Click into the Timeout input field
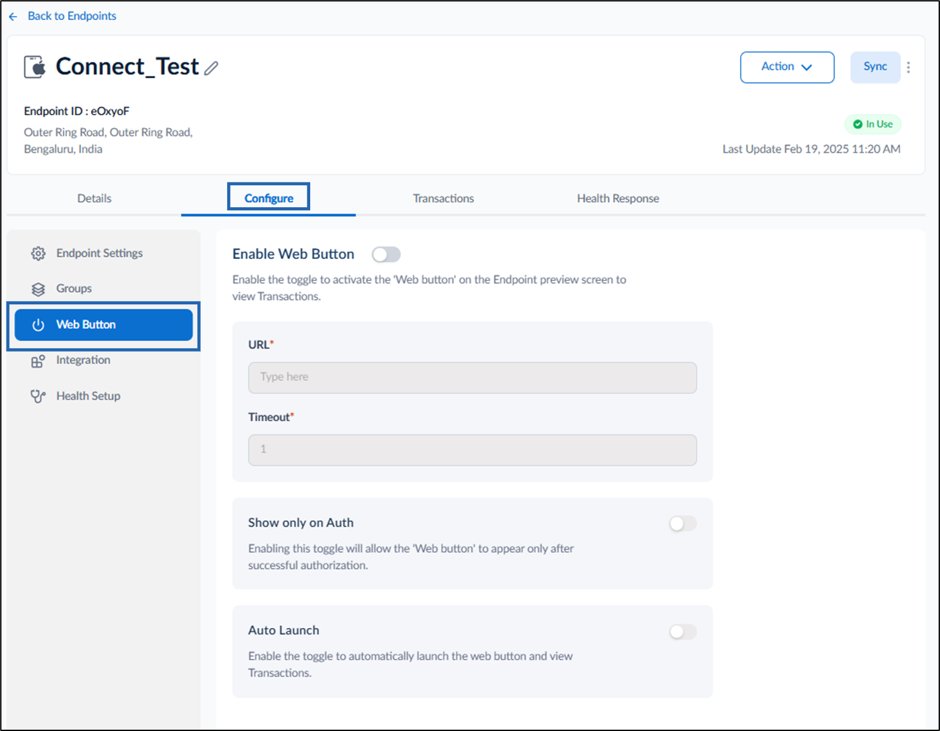The width and height of the screenshot is (940, 731). click(473, 450)
